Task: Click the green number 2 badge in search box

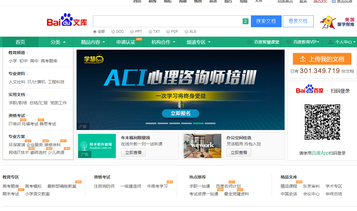Action: click(x=245, y=21)
